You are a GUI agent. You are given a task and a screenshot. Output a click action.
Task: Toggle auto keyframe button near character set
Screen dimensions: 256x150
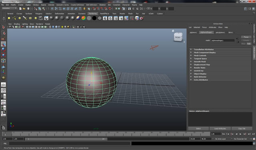click(x=254, y=139)
